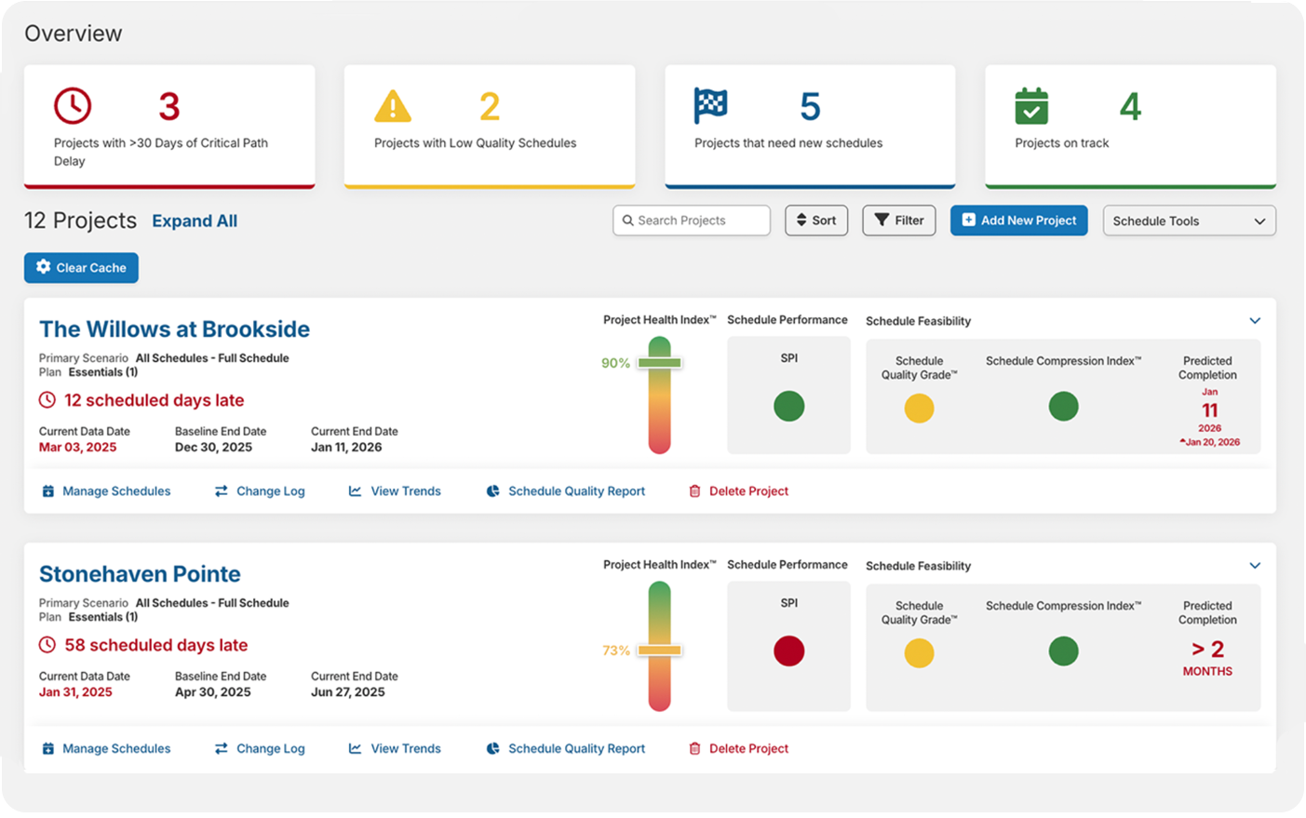Click the Willows green SPI status dot
Image resolution: width=1306 pixels, height=818 pixels.
[x=788, y=406]
